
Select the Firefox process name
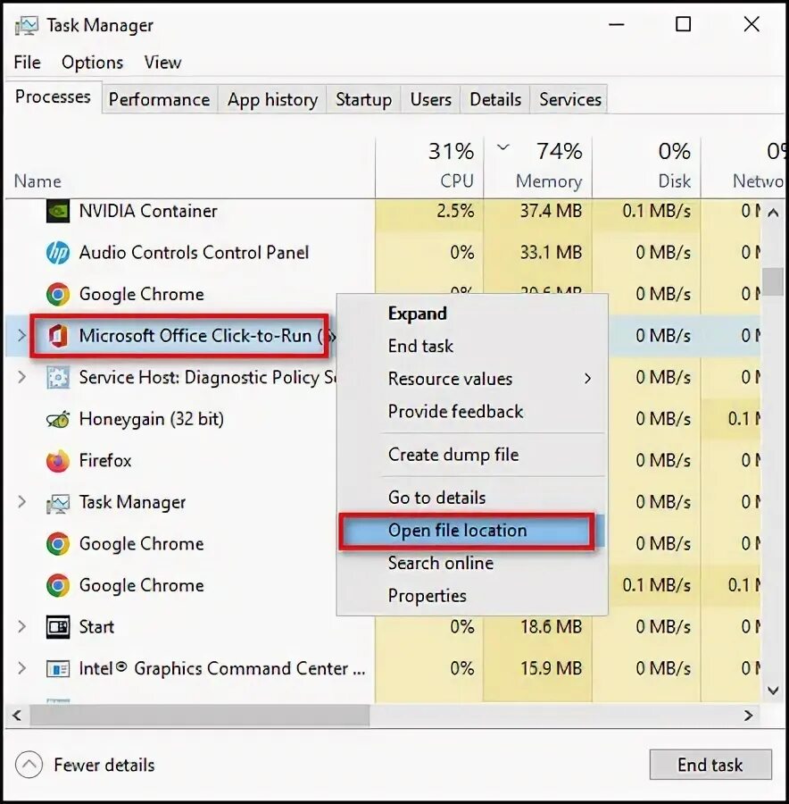point(105,461)
